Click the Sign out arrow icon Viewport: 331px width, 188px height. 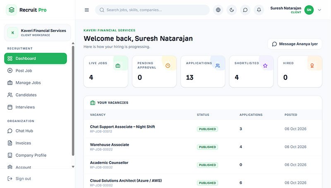click(10, 179)
